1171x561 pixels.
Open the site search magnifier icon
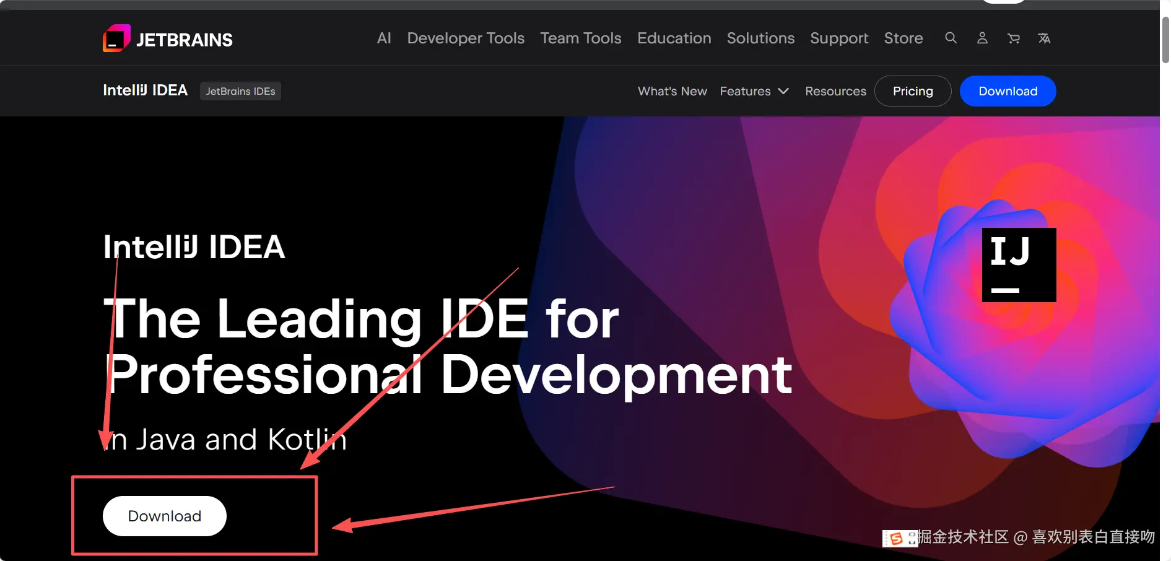951,38
